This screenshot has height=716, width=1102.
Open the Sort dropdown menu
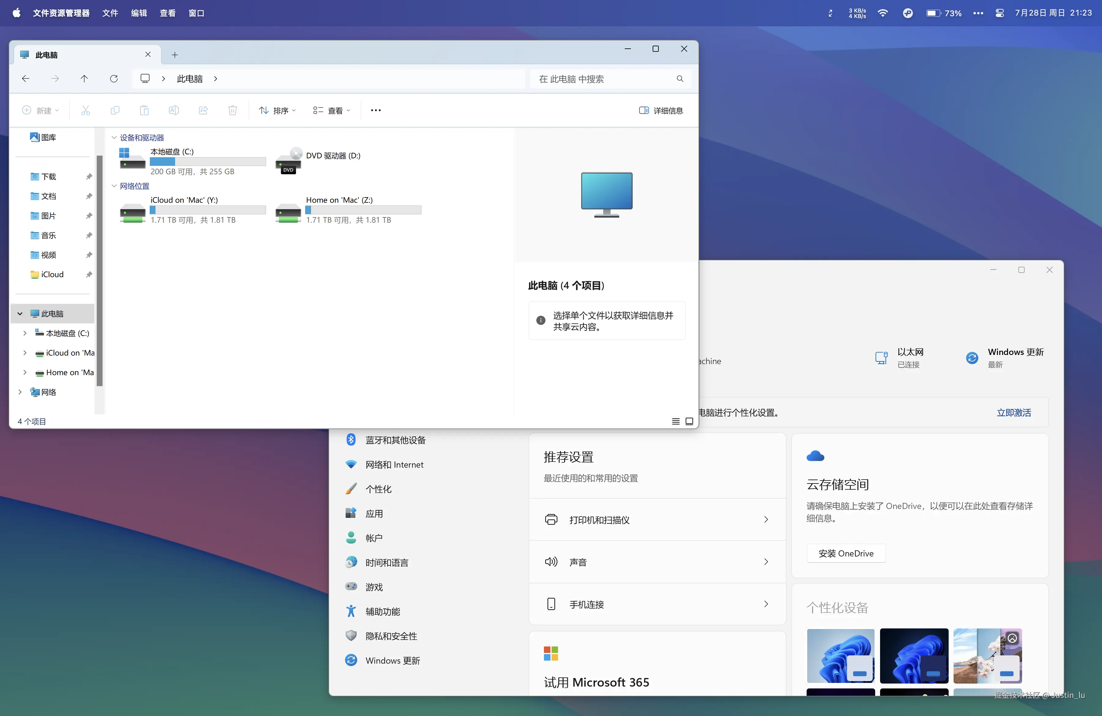point(277,110)
